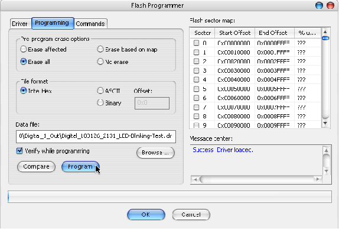
Task: Click sector map scroll down arrow
Action: [x=325, y=123]
